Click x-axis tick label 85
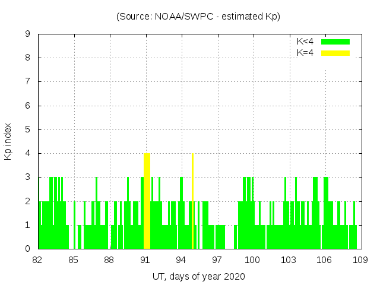Image resolution: width=380 pixels, height=285 pixels. [x=74, y=260]
